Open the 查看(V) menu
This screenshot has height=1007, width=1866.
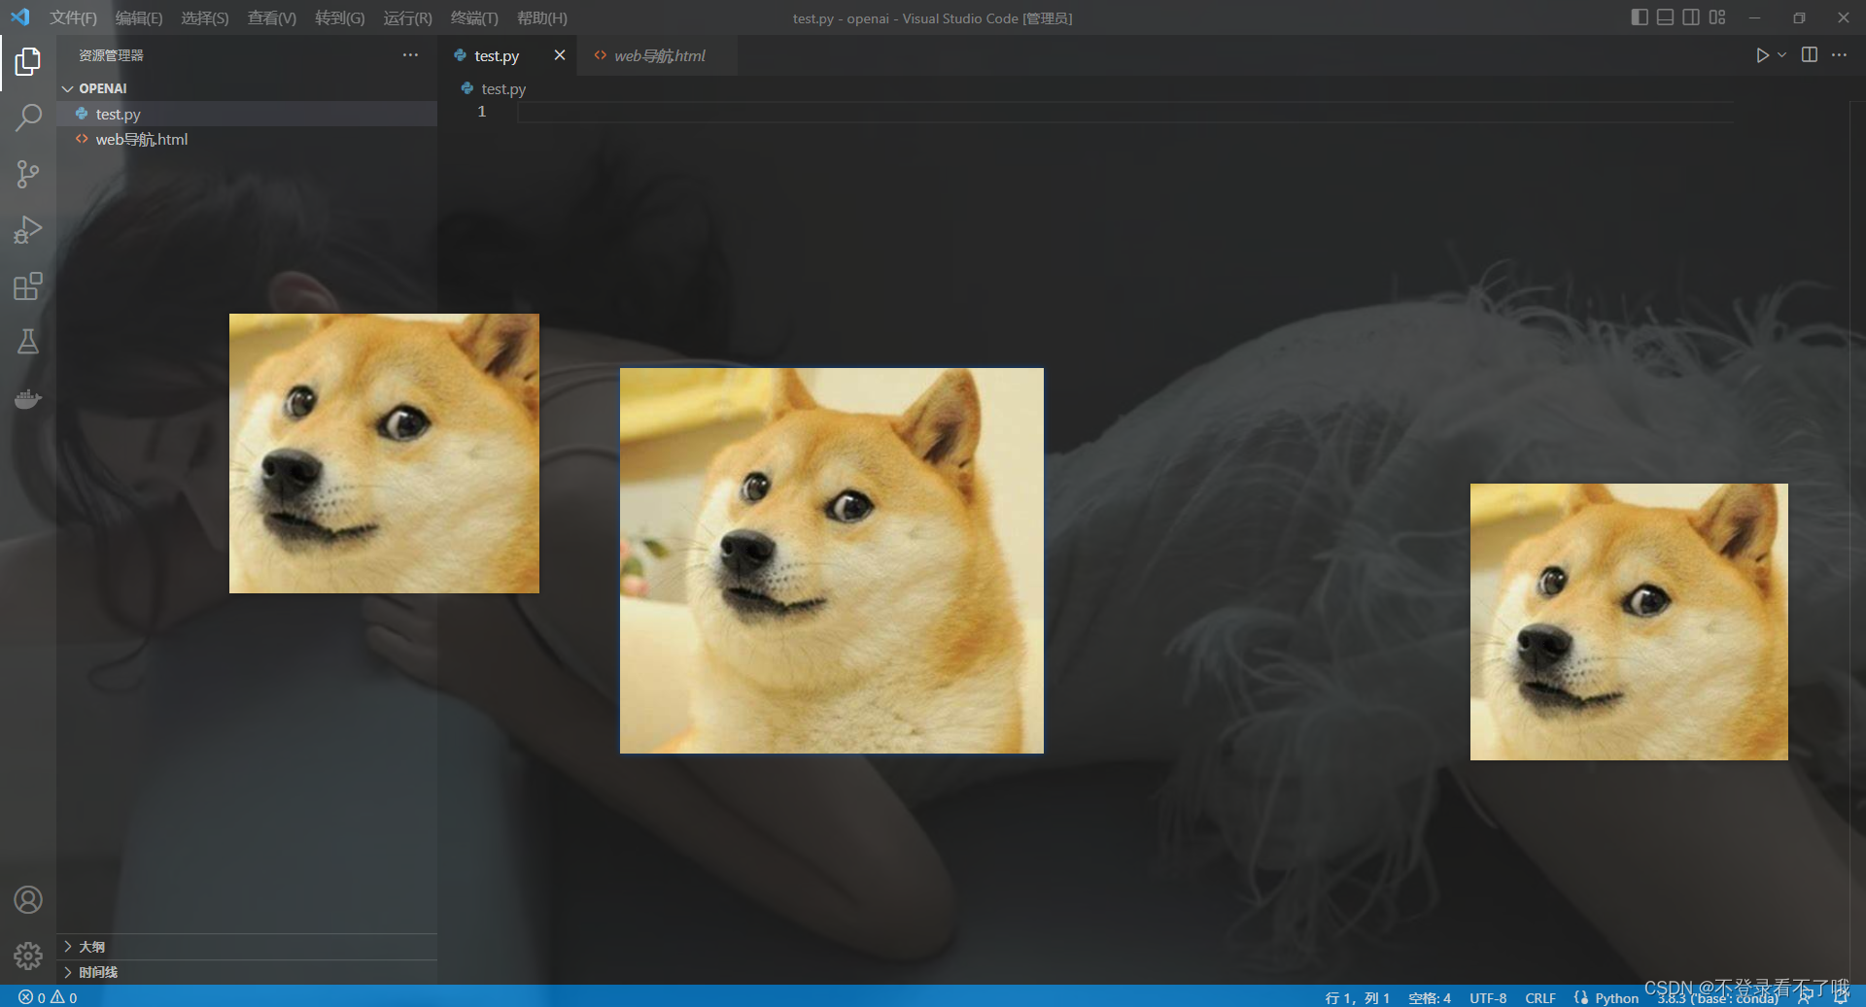tap(272, 18)
